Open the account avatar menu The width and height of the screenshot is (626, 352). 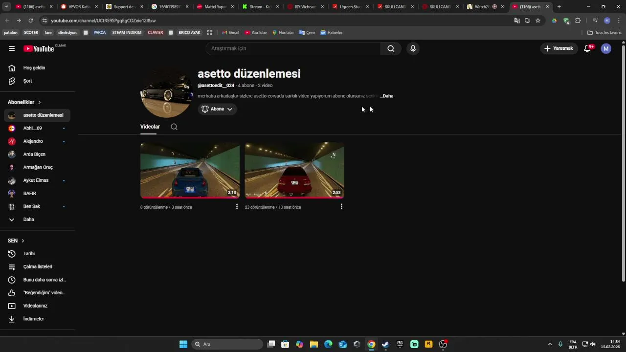click(606, 48)
